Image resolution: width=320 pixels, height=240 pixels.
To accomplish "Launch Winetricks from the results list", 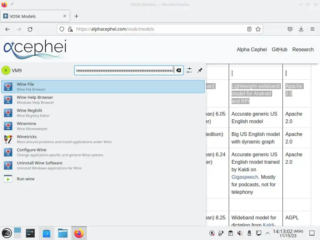I will point(103,139).
